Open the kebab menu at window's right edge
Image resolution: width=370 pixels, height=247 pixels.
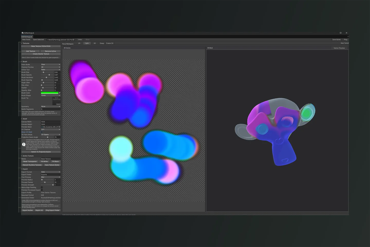pyautogui.click(x=348, y=37)
